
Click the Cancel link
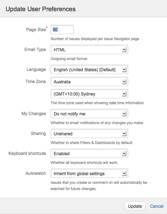pyautogui.click(x=157, y=206)
